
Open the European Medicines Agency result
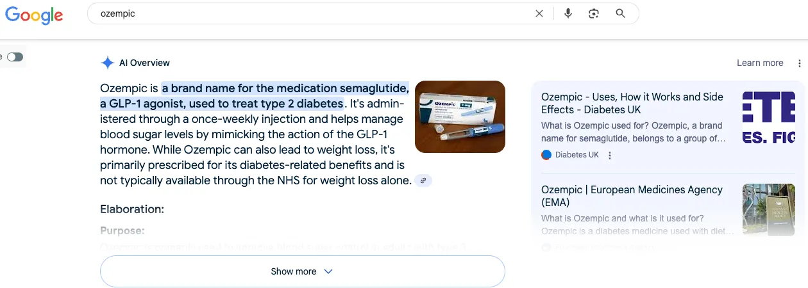click(632, 196)
